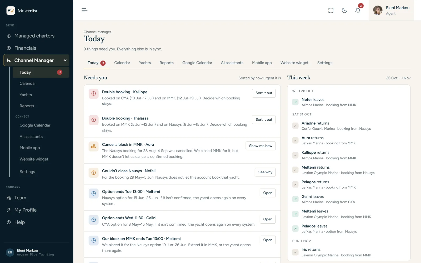Click return icon for Meltemi returns
Viewport: 421px width, 263px height.
click(295, 170)
